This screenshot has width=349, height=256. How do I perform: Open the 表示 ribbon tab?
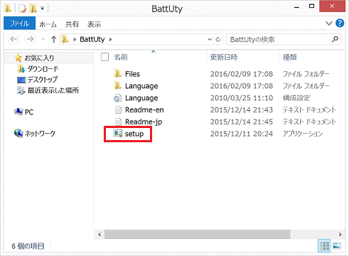pyautogui.click(x=94, y=24)
